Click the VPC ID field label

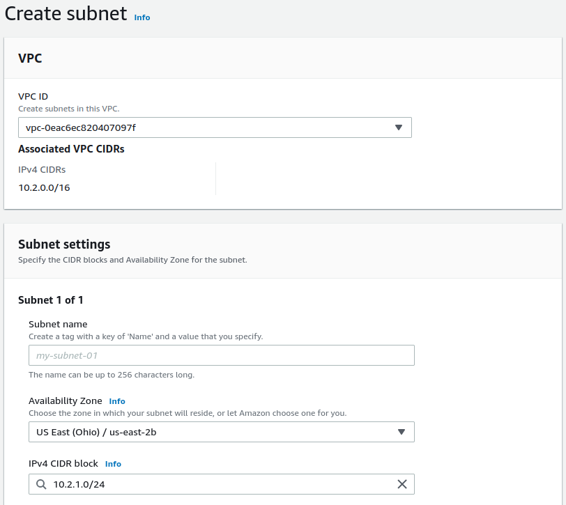pyautogui.click(x=33, y=97)
